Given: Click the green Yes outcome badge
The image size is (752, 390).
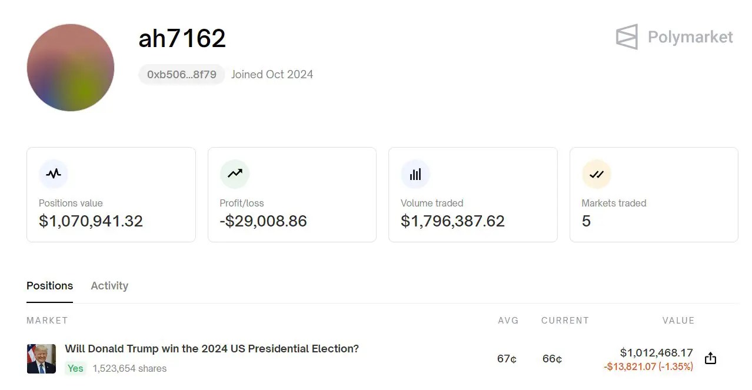Looking at the screenshot, I should (x=75, y=368).
